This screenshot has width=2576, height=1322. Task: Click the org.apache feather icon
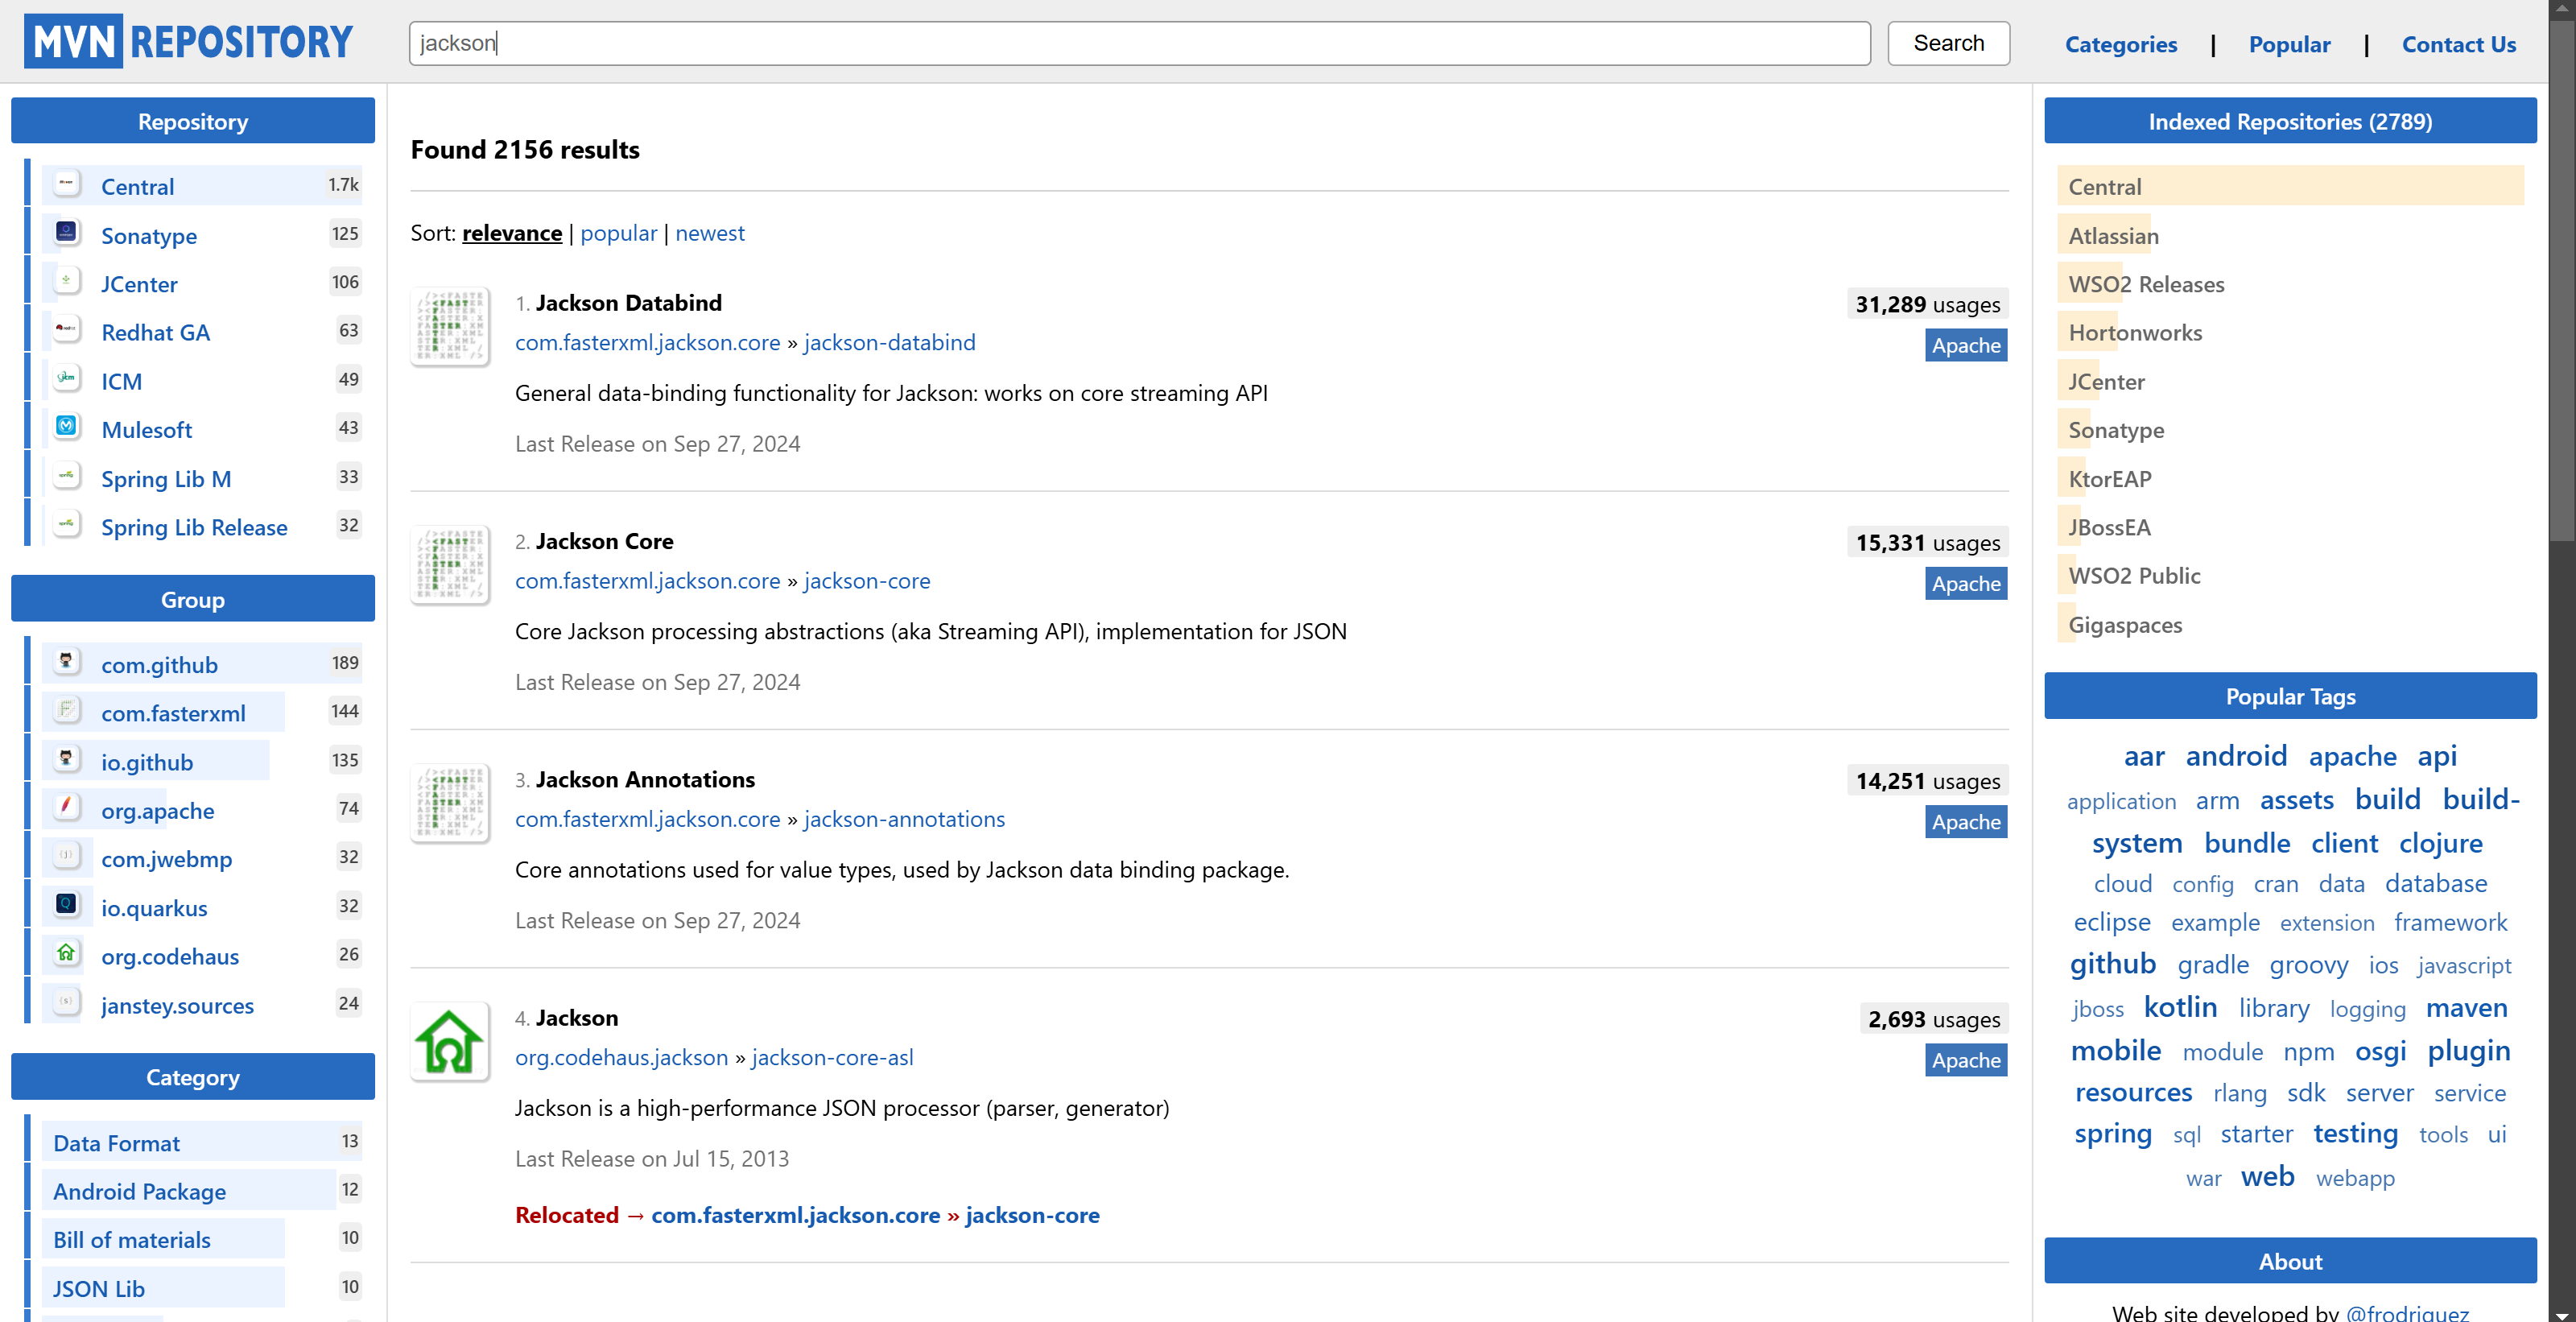pos(66,808)
